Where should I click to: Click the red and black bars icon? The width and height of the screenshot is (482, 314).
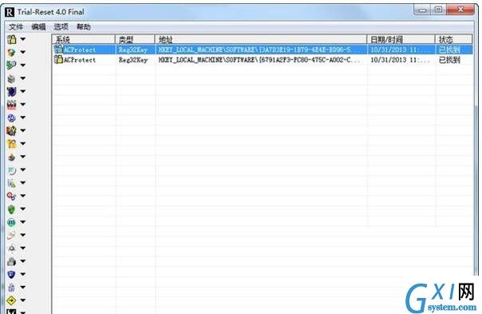[12, 105]
